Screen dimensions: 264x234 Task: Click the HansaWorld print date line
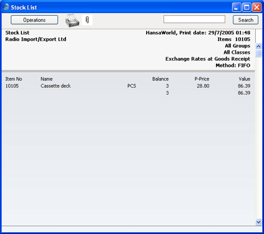(198, 32)
